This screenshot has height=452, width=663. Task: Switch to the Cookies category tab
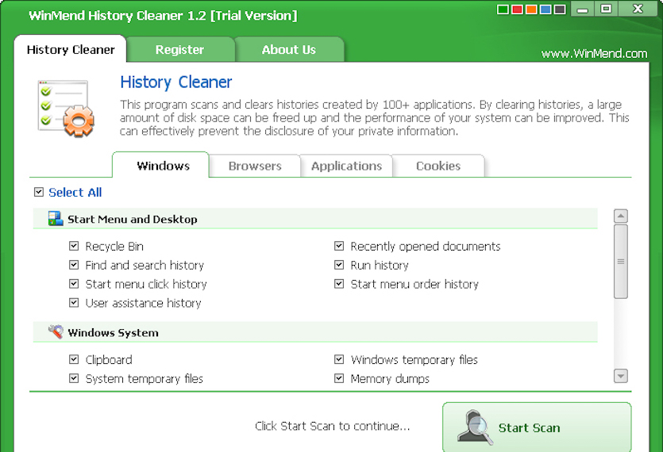click(x=438, y=166)
